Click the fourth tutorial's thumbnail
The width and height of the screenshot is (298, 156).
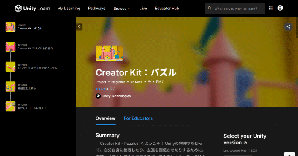[x=10, y=106]
